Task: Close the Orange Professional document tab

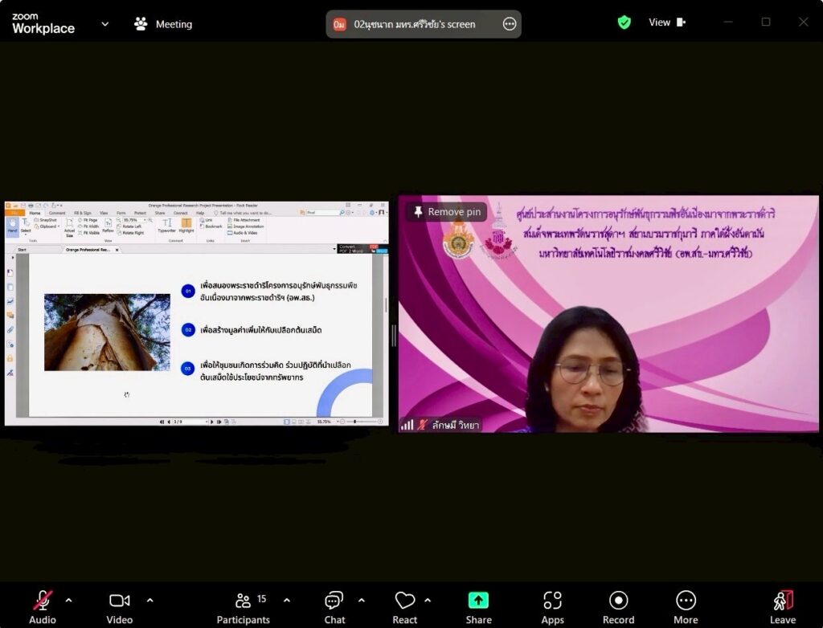Action: click(117, 250)
